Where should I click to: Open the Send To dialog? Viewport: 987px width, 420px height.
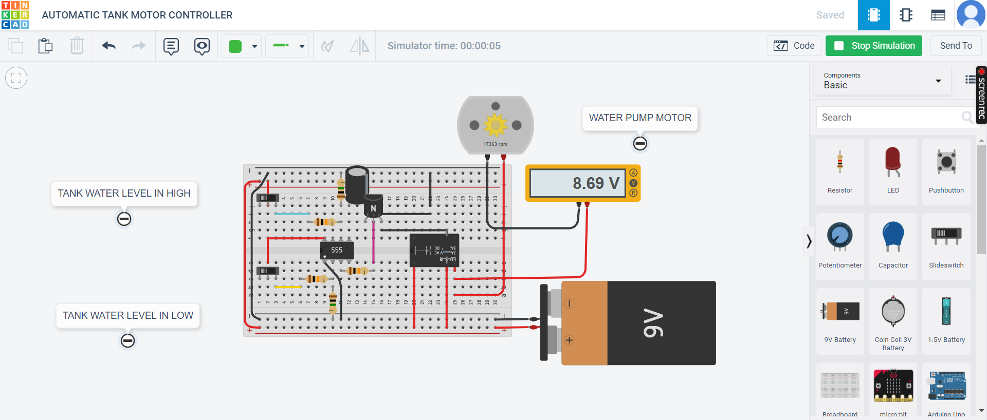pos(956,46)
